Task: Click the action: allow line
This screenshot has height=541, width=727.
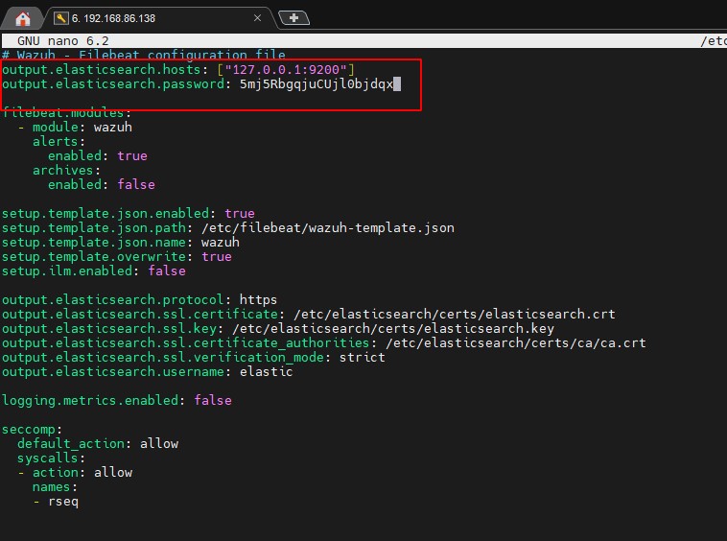Action: pos(75,472)
